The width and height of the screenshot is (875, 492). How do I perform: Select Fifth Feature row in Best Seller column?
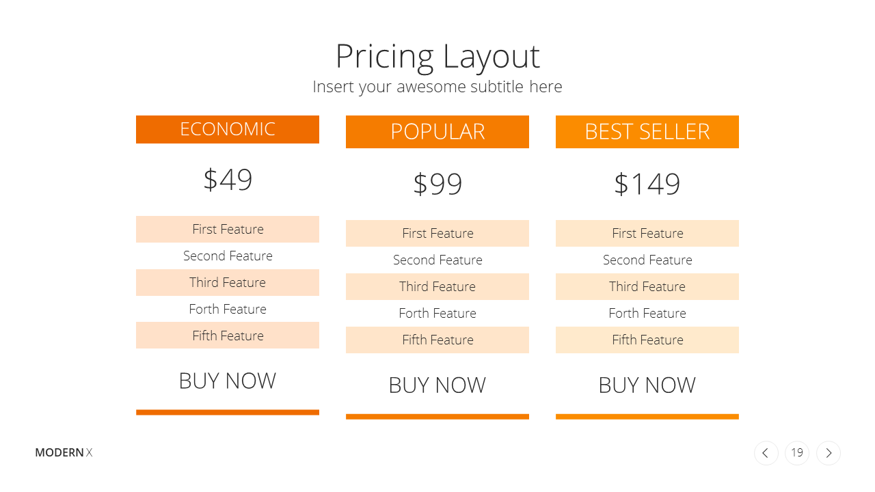point(647,340)
